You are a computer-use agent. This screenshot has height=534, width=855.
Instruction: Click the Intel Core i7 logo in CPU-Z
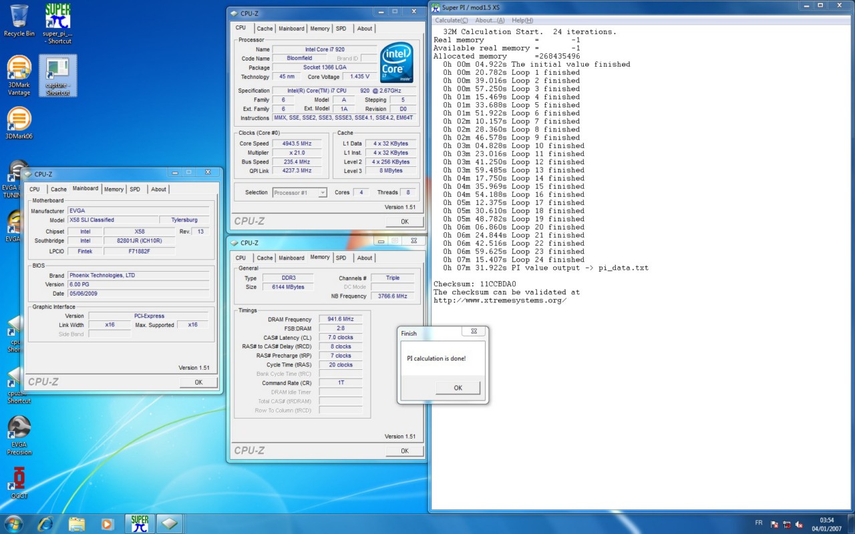(397, 63)
